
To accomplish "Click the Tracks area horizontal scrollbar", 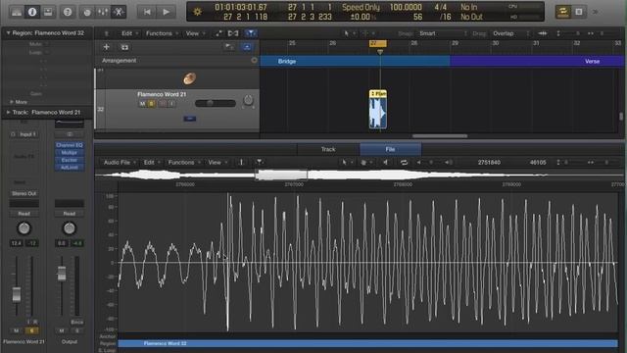I will click(x=440, y=136).
